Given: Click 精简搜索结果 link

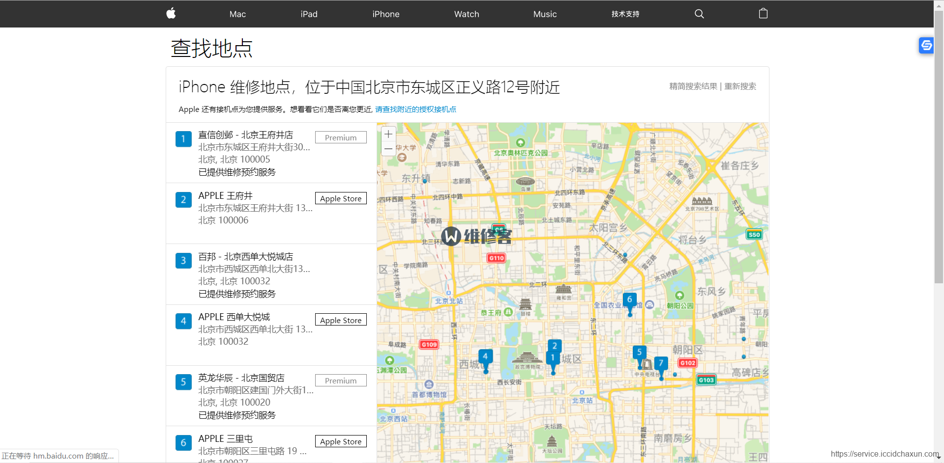Looking at the screenshot, I should pos(693,86).
